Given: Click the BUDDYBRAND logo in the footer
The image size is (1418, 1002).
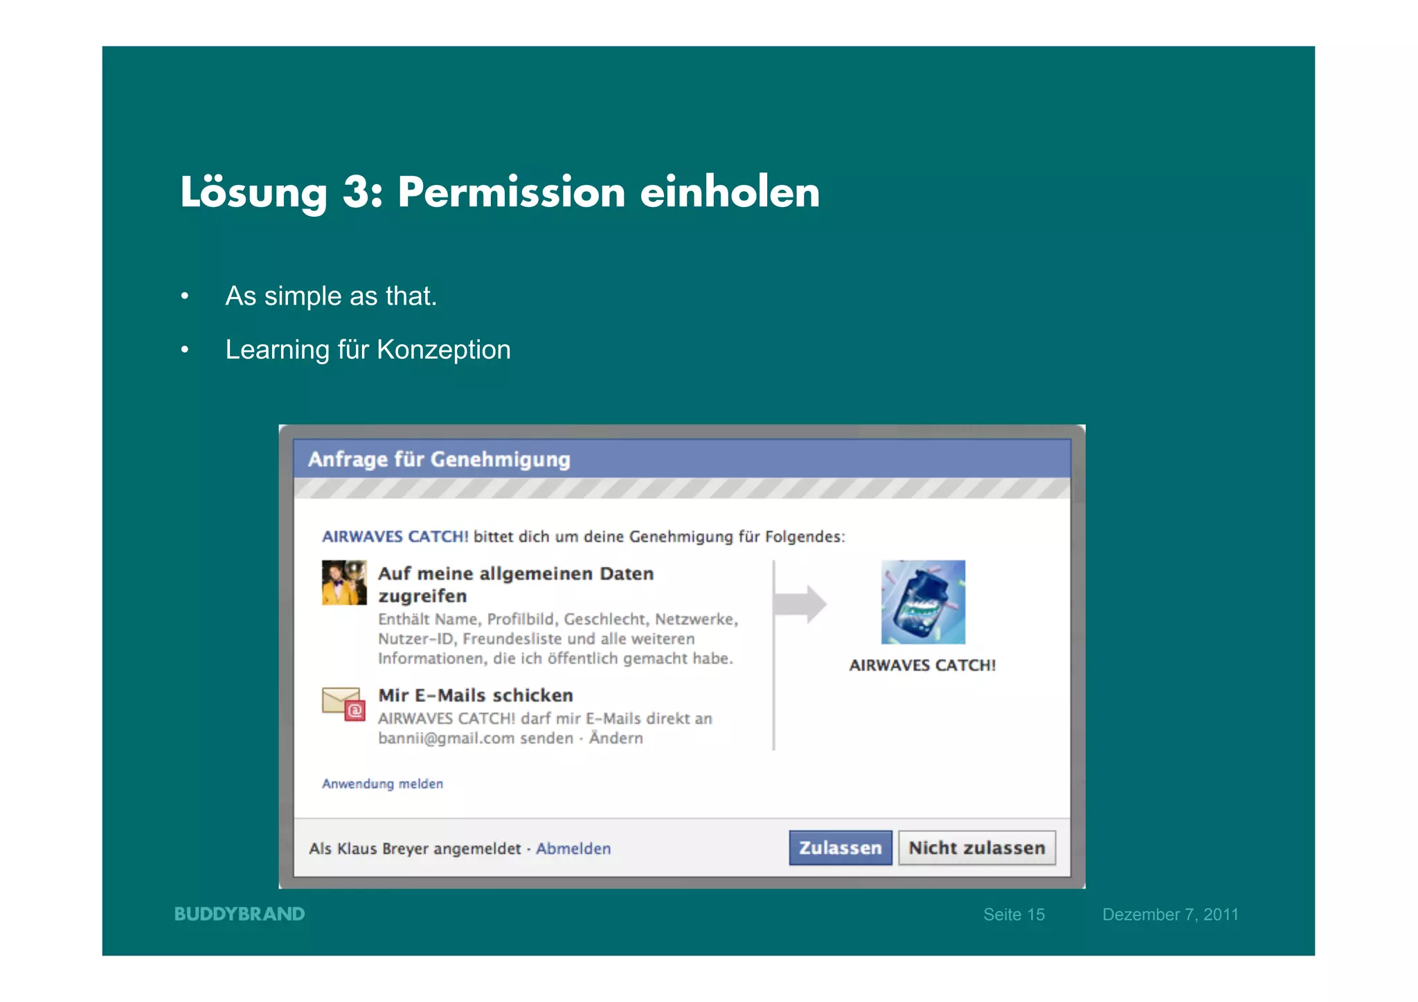Looking at the screenshot, I should [240, 914].
